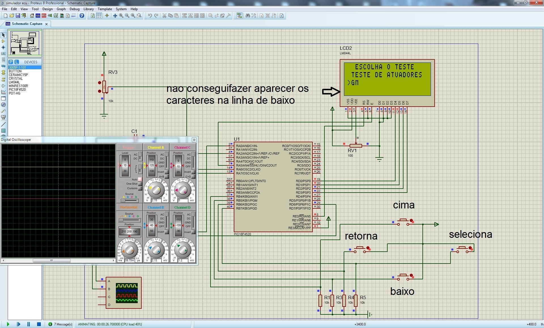Image resolution: width=544 pixels, height=328 pixels.
Task: Toggle the oscilloscope One-Shot button
Action: click(140, 184)
